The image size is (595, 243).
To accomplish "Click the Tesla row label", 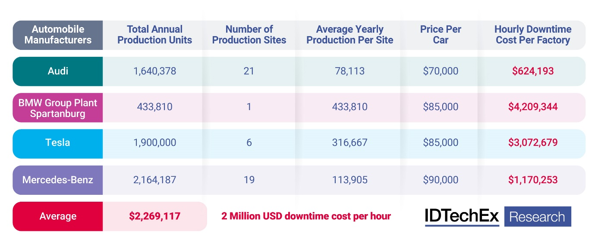I will pyautogui.click(x=58, y=143).
